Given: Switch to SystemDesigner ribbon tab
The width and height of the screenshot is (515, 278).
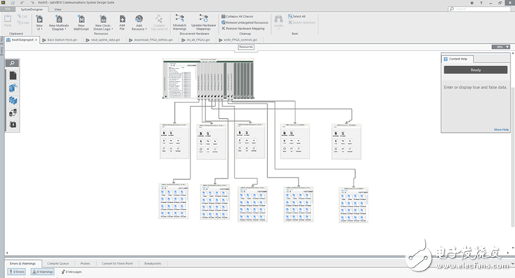Looking at the screenshot, I should [x=31, y=9].
